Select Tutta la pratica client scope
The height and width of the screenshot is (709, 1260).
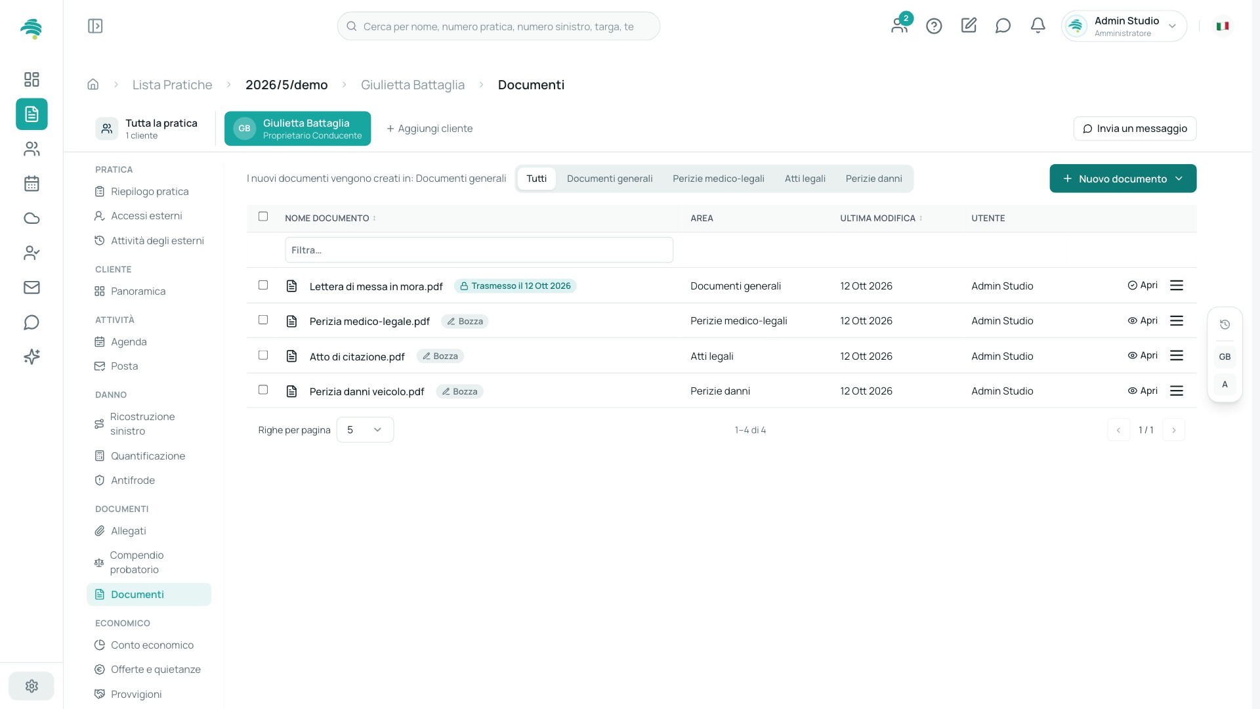pos(147,129)
